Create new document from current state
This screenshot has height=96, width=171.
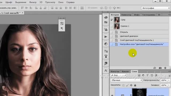155,68
